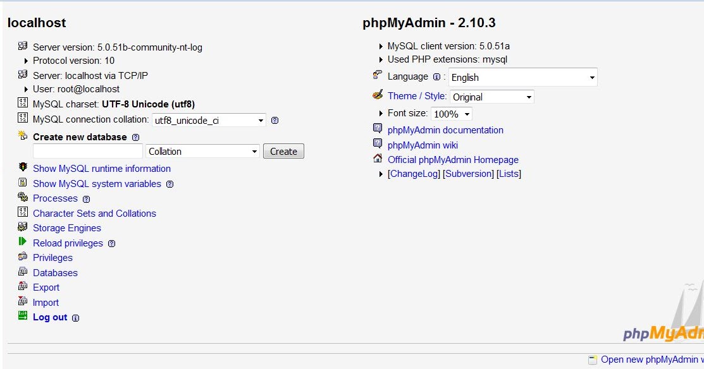This screenshot has height=369, width=704.
Task: Click the Character Sets and Collations icon
Action: click(x=22, y=212)
